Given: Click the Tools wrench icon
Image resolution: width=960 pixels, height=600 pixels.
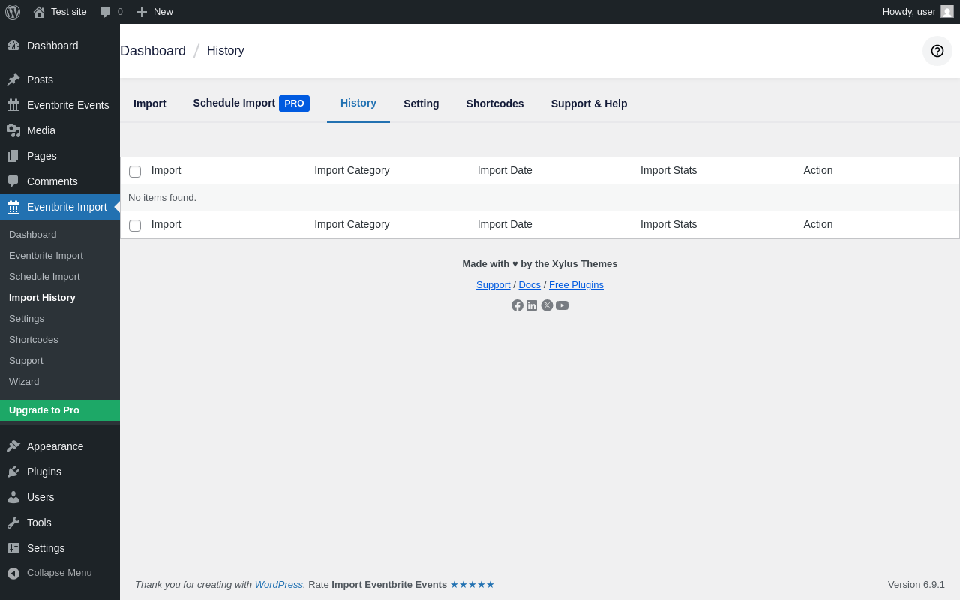Looking at the screenshot, I should click(13, 523).
